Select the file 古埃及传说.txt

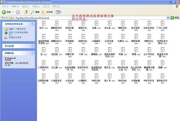tap(149, 26)
